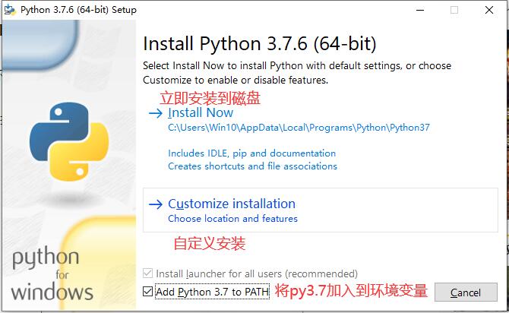Click 'Choose location and features' subtitle
The width and height of the screenshot is (509, 313).
pos(232,219)
